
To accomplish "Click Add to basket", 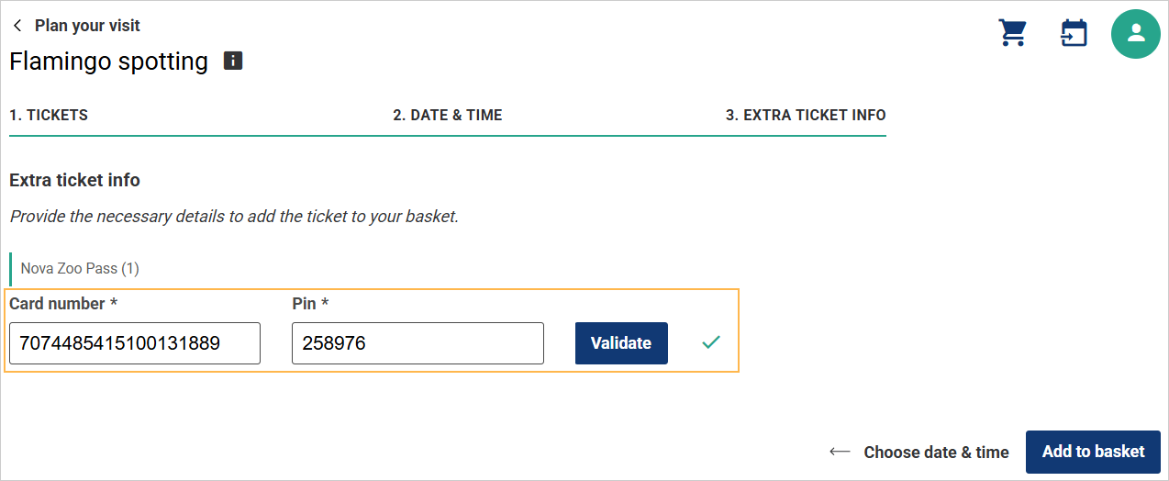I will pyautogui.click(x=1093, y=452).
